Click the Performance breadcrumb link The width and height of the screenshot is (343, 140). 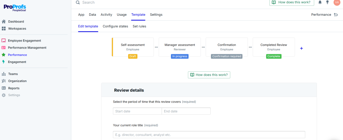point(321,15)
